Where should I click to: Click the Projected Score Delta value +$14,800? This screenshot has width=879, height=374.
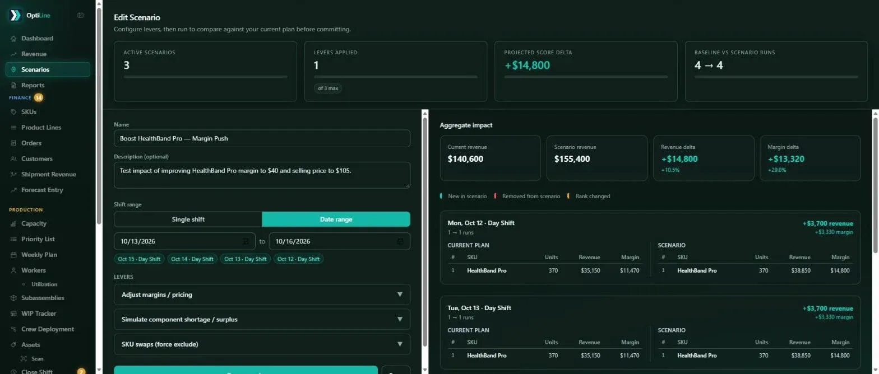(527, 65)
